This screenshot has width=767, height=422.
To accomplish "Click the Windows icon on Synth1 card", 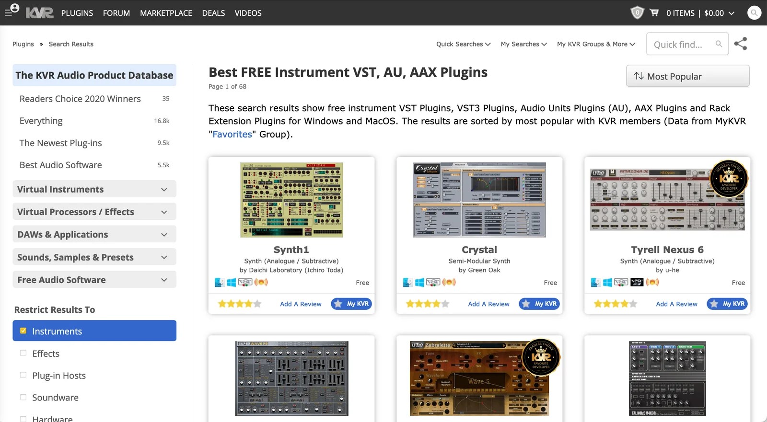I will click(232, 283).
